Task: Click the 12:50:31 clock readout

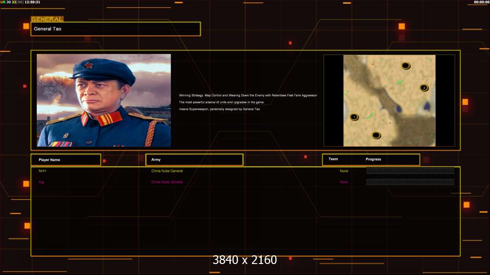Action: pos(33,2)
